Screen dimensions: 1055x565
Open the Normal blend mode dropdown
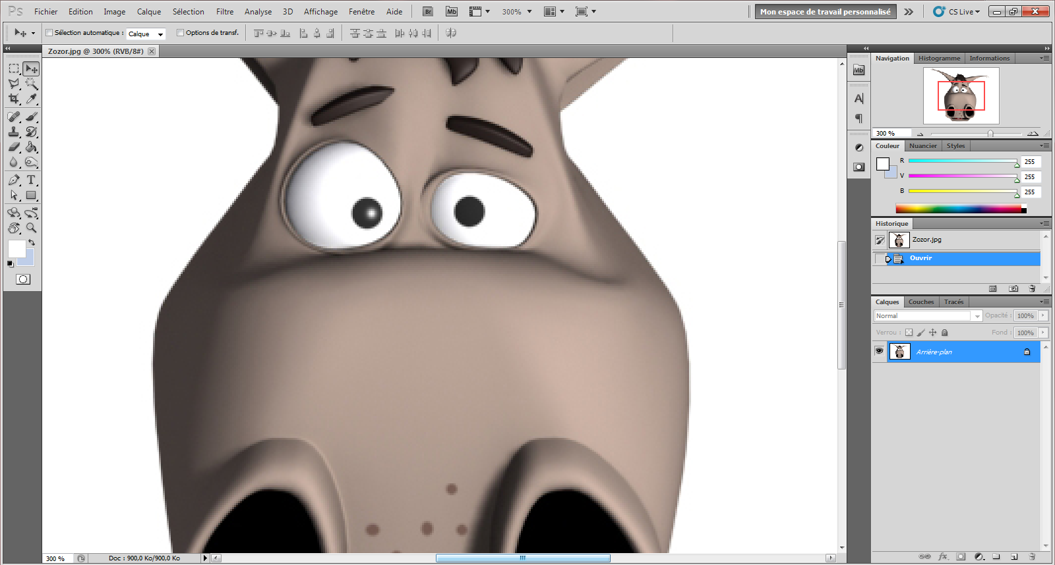tap(927, 316)
